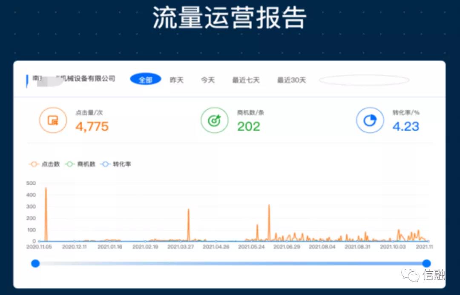Click the left handle of the range slider

[x=35, y=263]
